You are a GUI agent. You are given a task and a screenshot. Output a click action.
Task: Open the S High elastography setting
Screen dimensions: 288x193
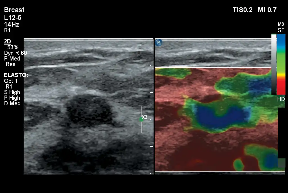(x=12, y=92)
